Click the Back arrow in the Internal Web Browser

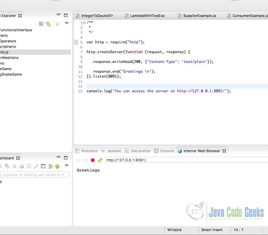pos(78,160)
